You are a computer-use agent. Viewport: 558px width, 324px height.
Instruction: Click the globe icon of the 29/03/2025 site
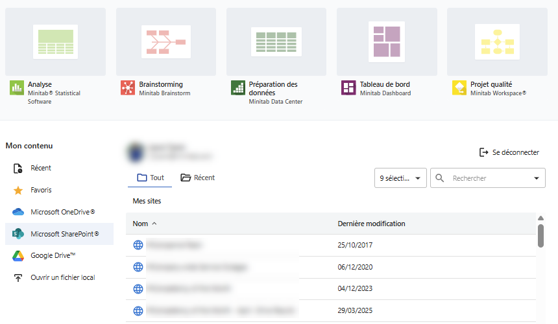coord(138,311)
